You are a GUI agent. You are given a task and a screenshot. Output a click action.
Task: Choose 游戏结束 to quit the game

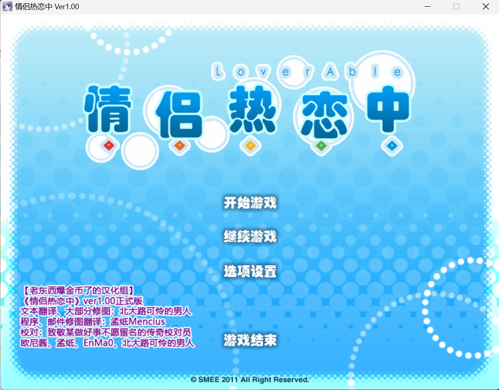tap(249, 340)
